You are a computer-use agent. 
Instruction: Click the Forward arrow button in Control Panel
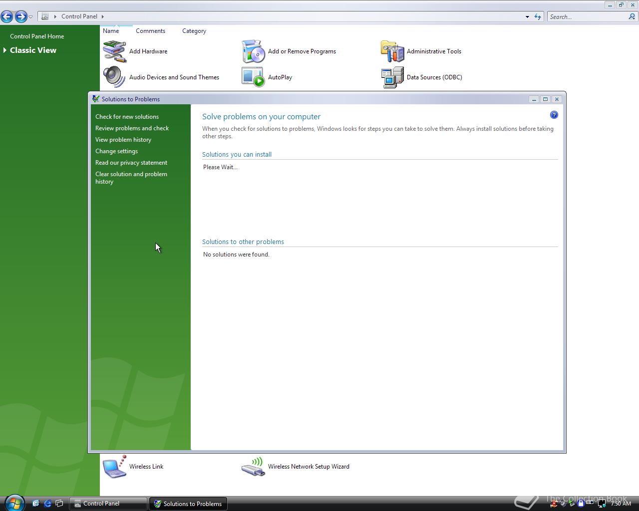20,16
